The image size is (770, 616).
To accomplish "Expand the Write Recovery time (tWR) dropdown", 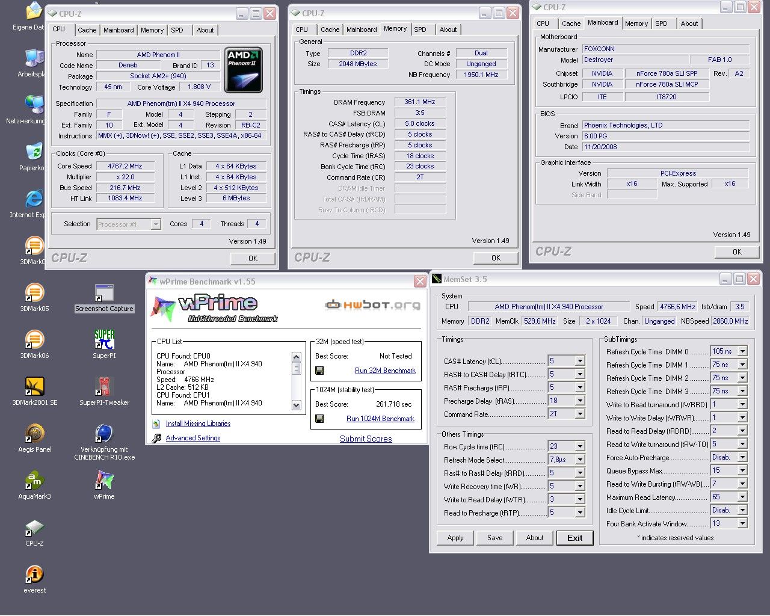I will coord(580,486).
